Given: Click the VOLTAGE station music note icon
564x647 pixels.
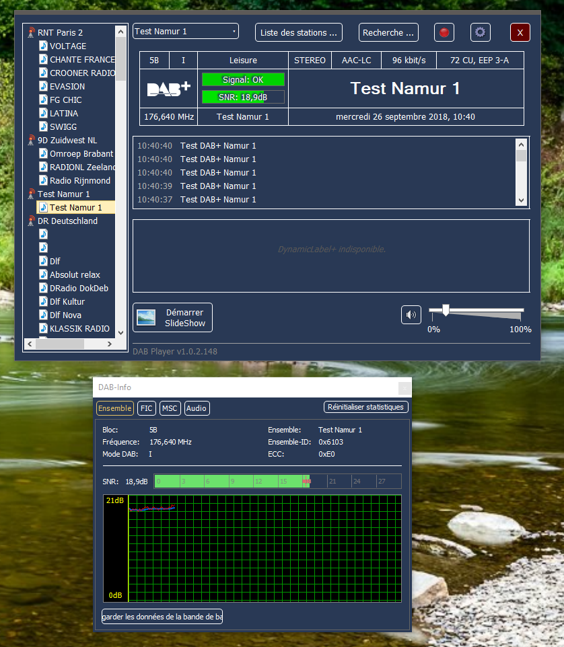Looking at the screenshot, I should pyautogui.click(x=43, y=46).
